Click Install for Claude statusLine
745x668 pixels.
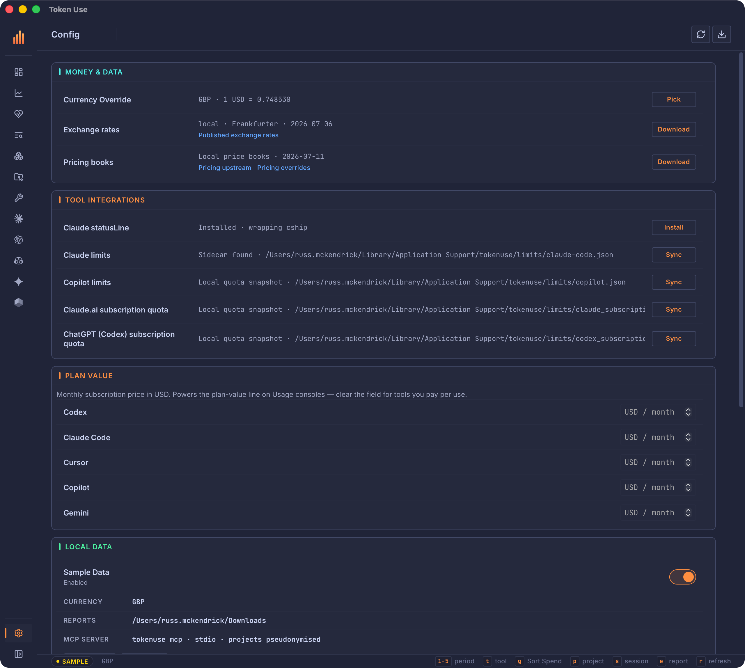(x=674, y=228)
